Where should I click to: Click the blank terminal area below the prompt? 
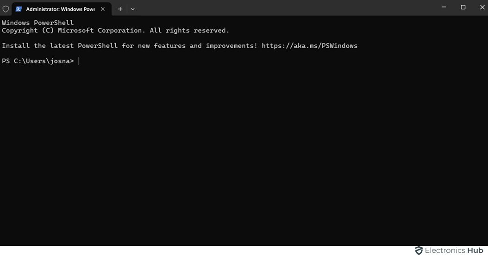[x=231, y=152]
